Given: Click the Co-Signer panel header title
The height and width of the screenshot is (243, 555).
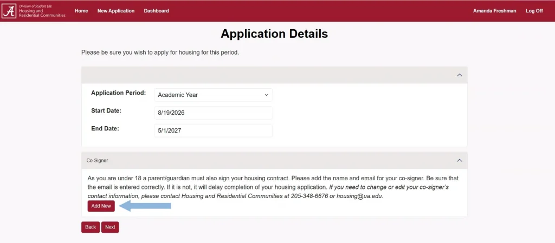Looking at the screenshot, I should (x=97, y=161).
